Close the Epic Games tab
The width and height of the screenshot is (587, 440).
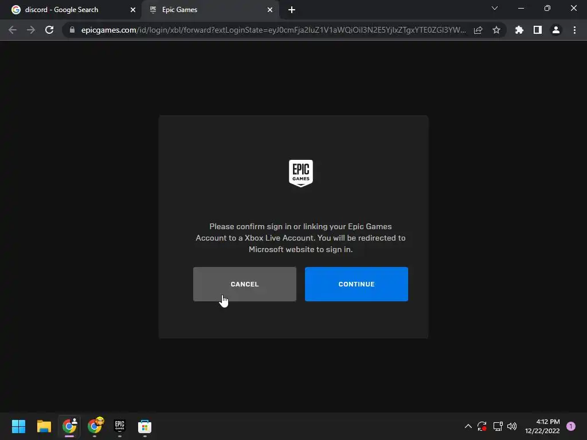click(x=270, y=10)
